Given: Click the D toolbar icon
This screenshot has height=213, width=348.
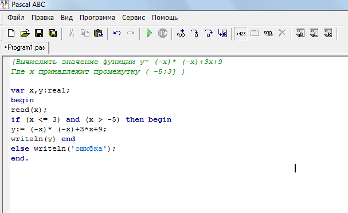Looking at the screenshot, I should click(300, 33).
